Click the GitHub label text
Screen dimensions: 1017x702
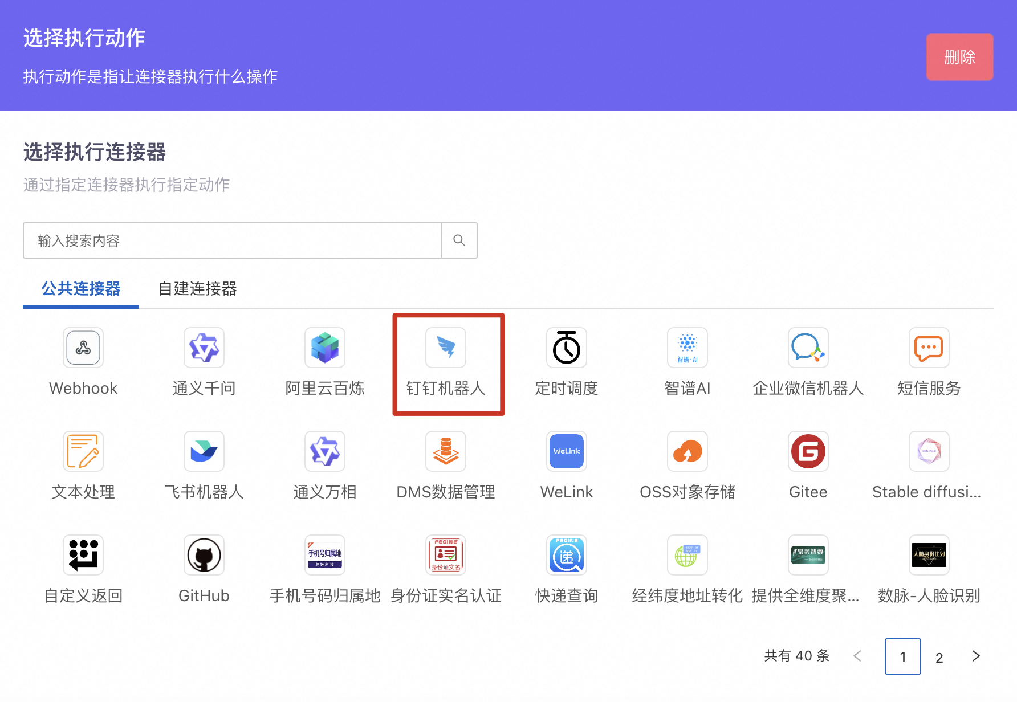tap(204, 596)
